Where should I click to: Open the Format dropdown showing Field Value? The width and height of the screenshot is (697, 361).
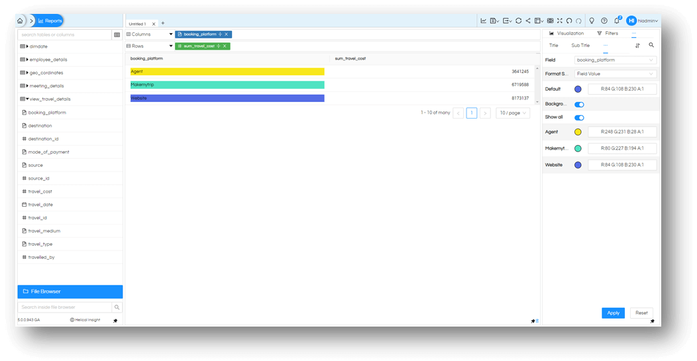click(616, 74)
